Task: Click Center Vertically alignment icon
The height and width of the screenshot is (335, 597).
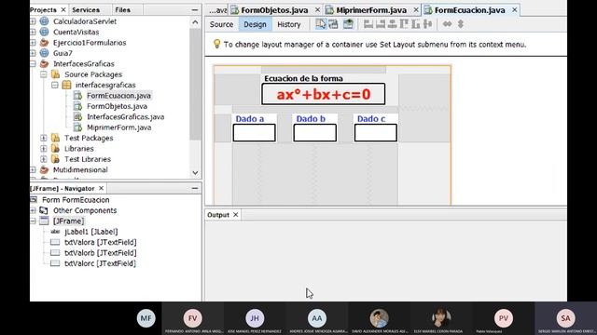Action: pyautogui.click(x=427, y=24)
